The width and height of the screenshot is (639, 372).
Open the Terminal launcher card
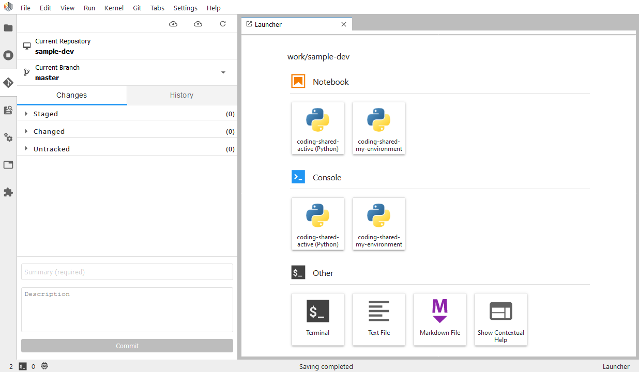317,319
